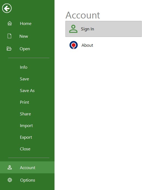Click the Open folder icon
Viewport: 151px width, 190px height.
[x=9, y=49]
